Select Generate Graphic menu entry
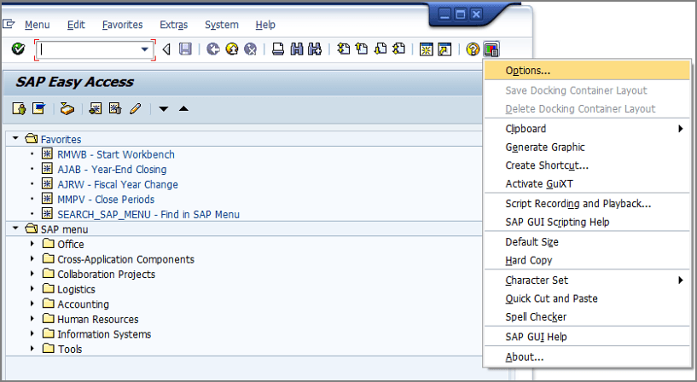This screenshot has height=382, width=697. point(587,147)
